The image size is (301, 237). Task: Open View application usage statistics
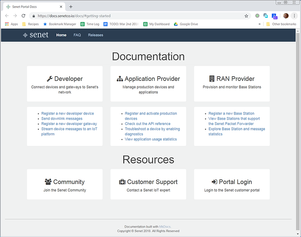pos(150,139)
